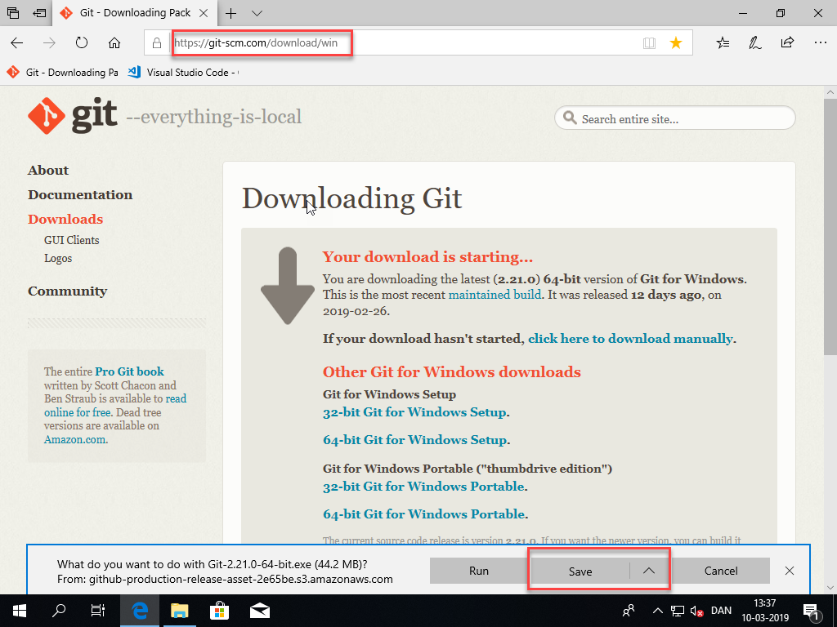
Task: Click the browser Forward arrow
Action: [x=49, y=42]
